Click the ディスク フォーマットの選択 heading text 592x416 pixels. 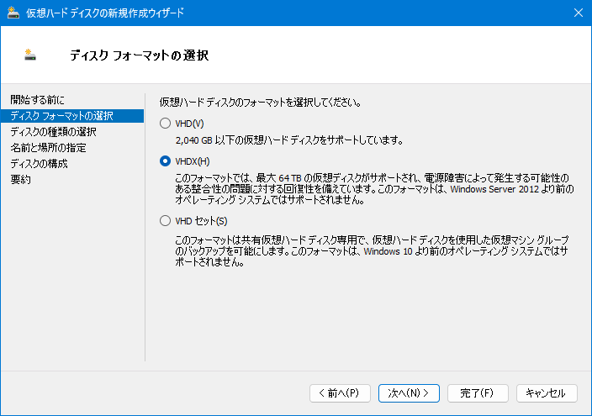coord(139,55)
